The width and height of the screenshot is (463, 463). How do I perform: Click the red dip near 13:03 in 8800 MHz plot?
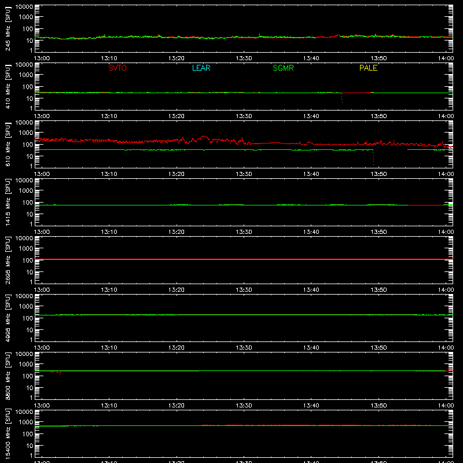pos(60,373)
